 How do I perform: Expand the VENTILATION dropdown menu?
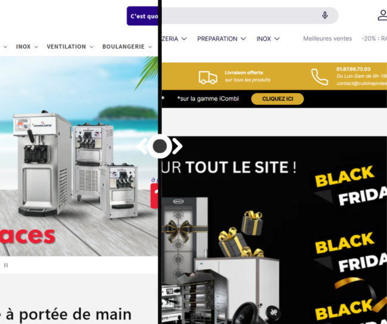(x=70, y=46)
